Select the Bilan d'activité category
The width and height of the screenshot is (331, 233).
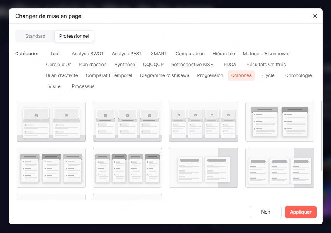62,75
